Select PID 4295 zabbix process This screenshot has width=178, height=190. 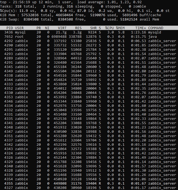tap(8, 50)
